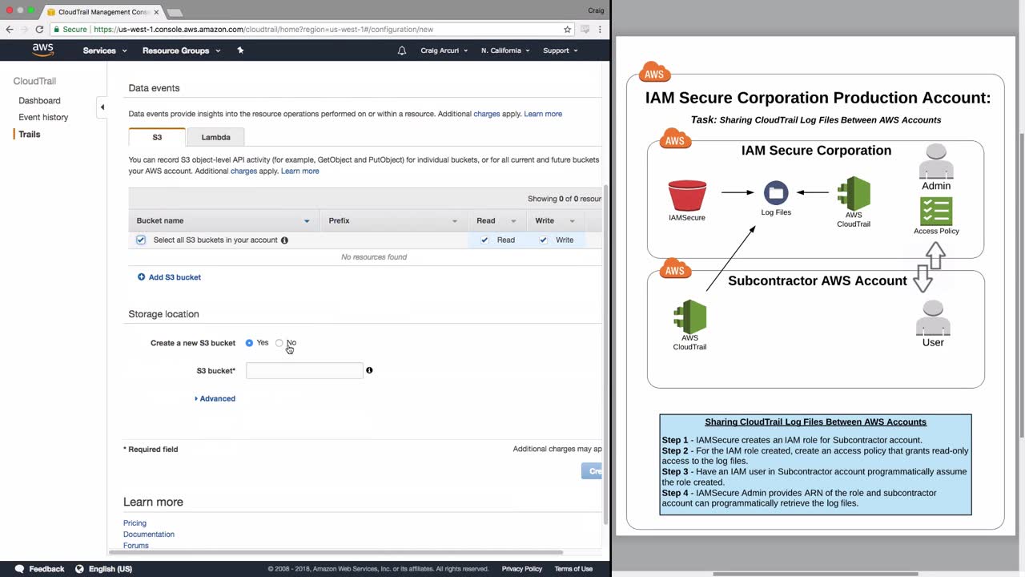Open Privacy Policy footer link
This screenshot has width=1025, height=577.
coord(522,569)
